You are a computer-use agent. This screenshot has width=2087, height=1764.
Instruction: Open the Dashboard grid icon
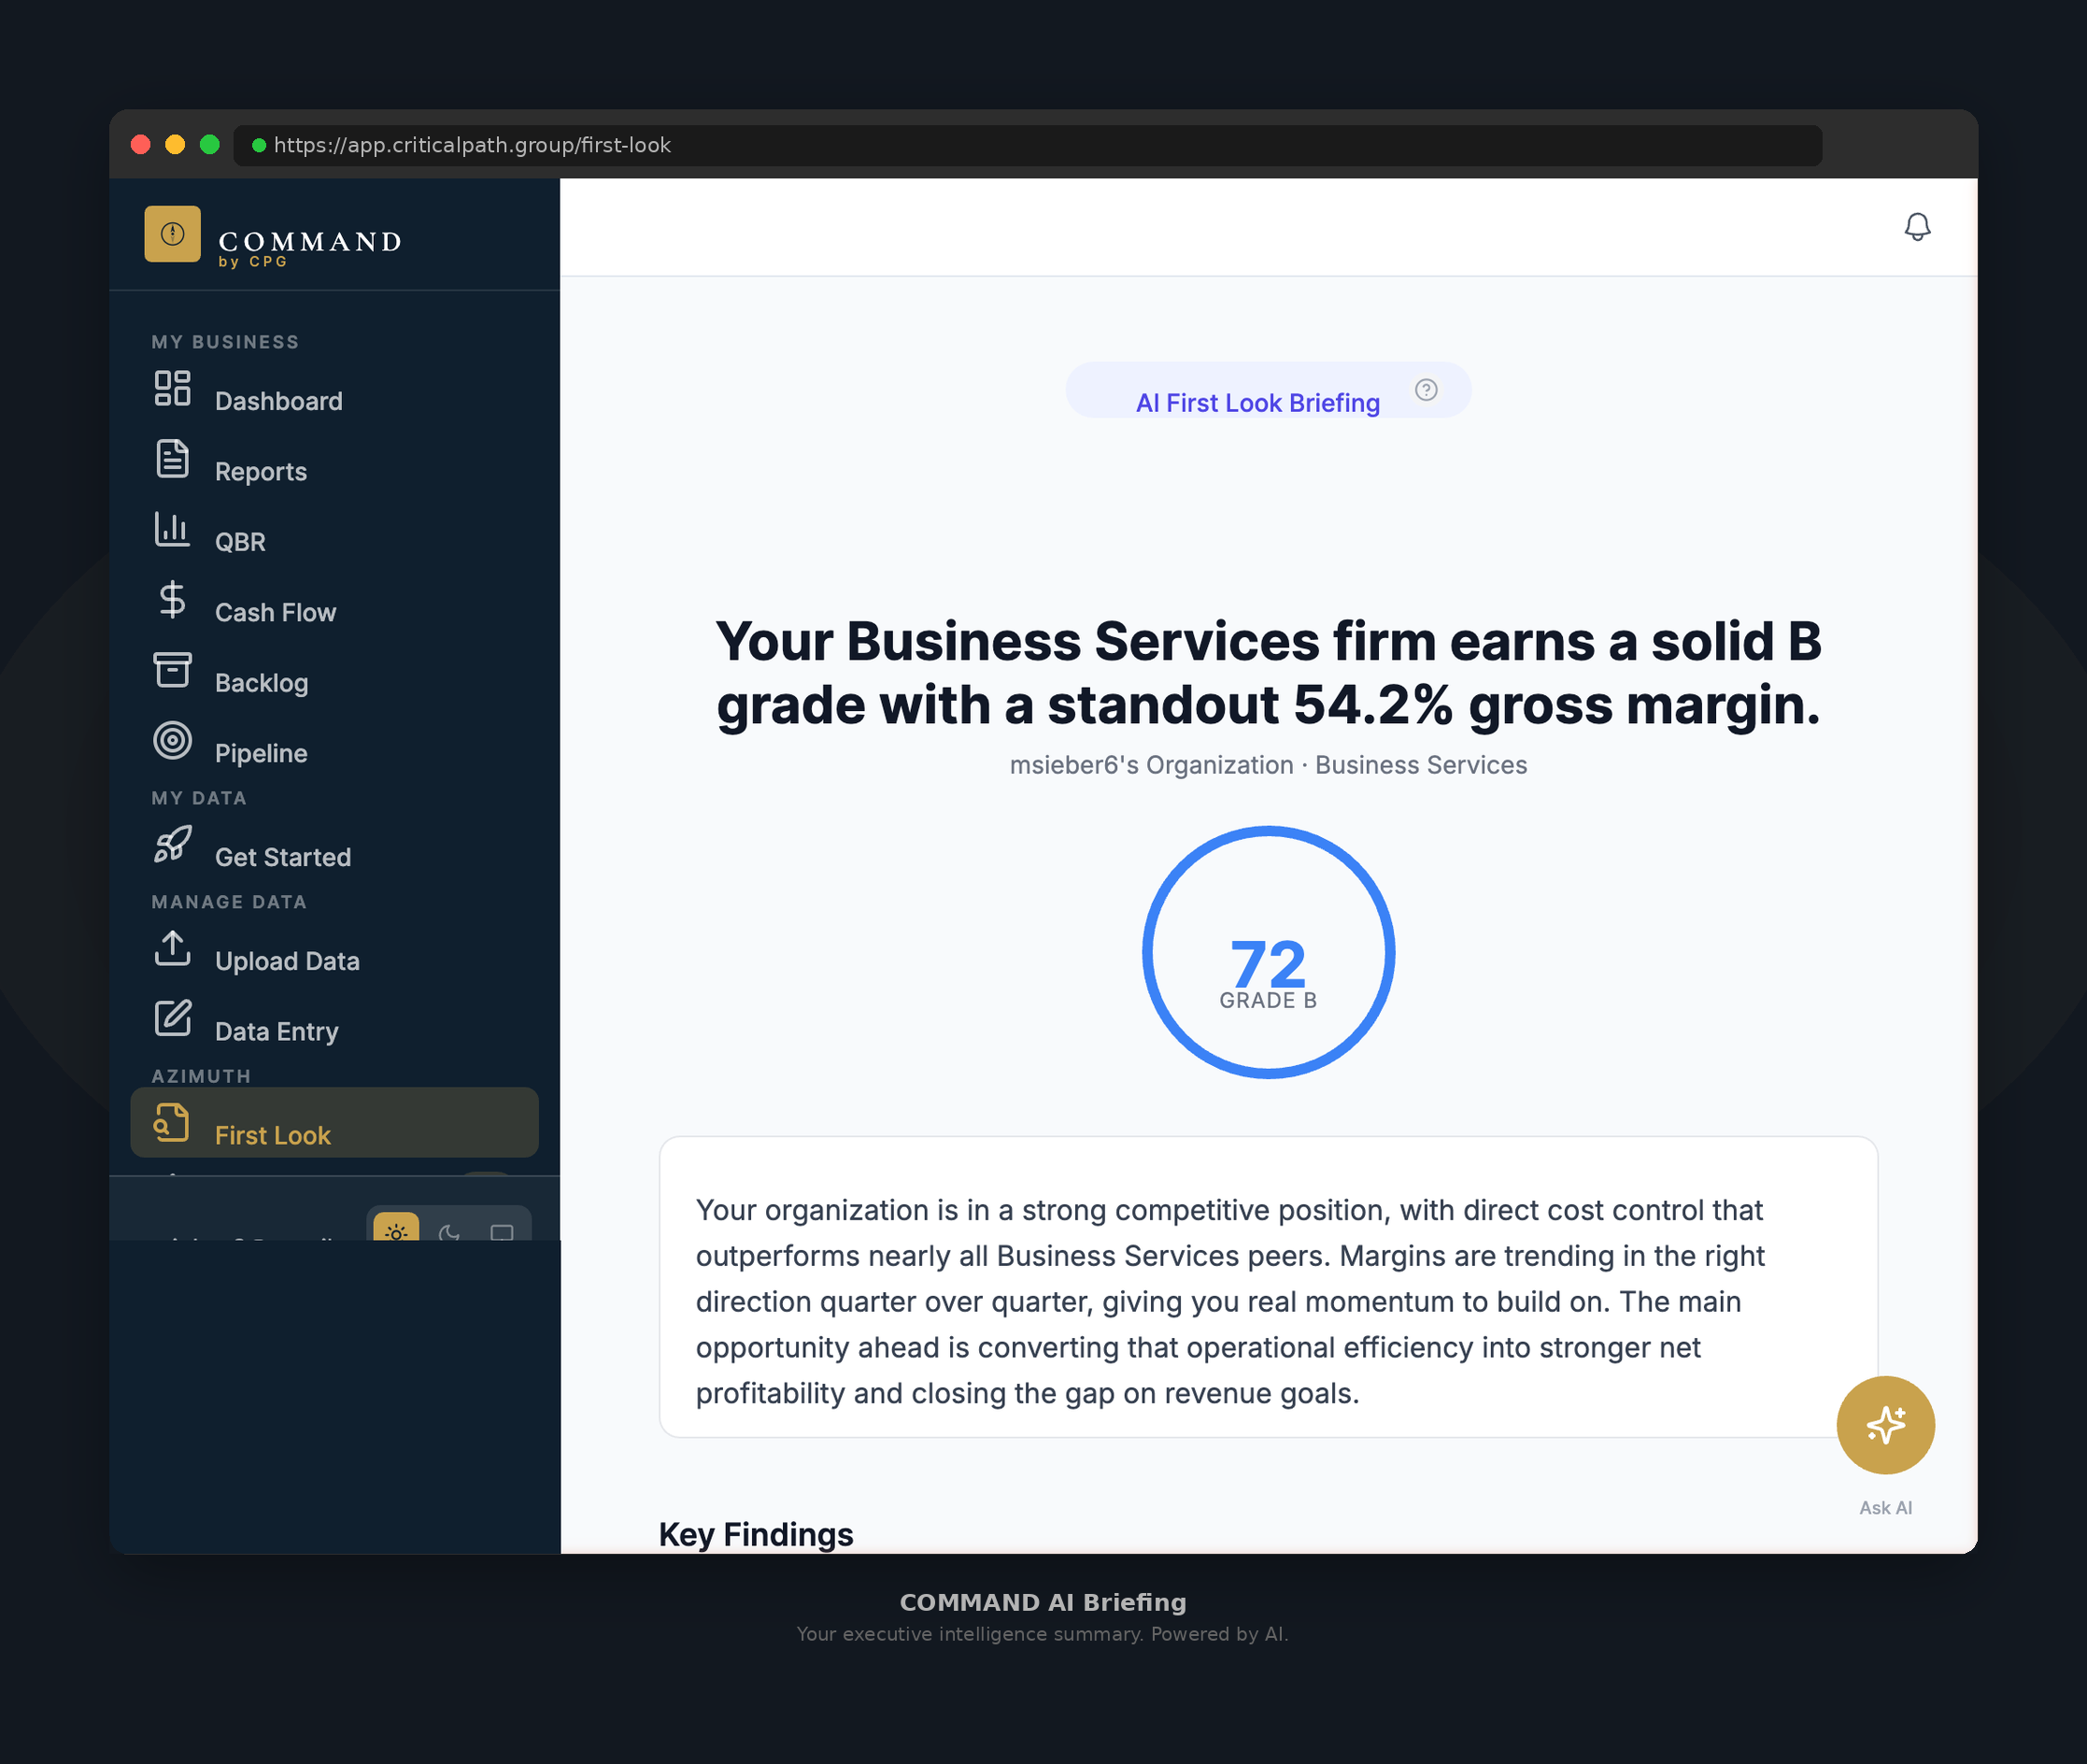(172, 390)
